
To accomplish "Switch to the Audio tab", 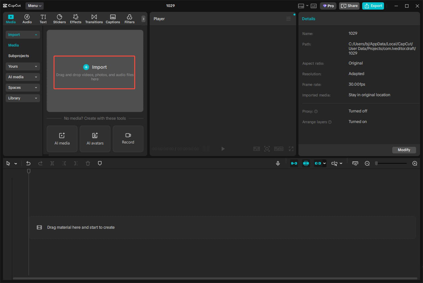I will point(27,19).
